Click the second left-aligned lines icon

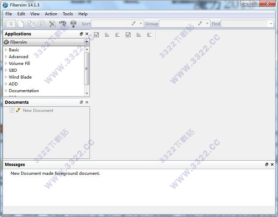point(149,35)
